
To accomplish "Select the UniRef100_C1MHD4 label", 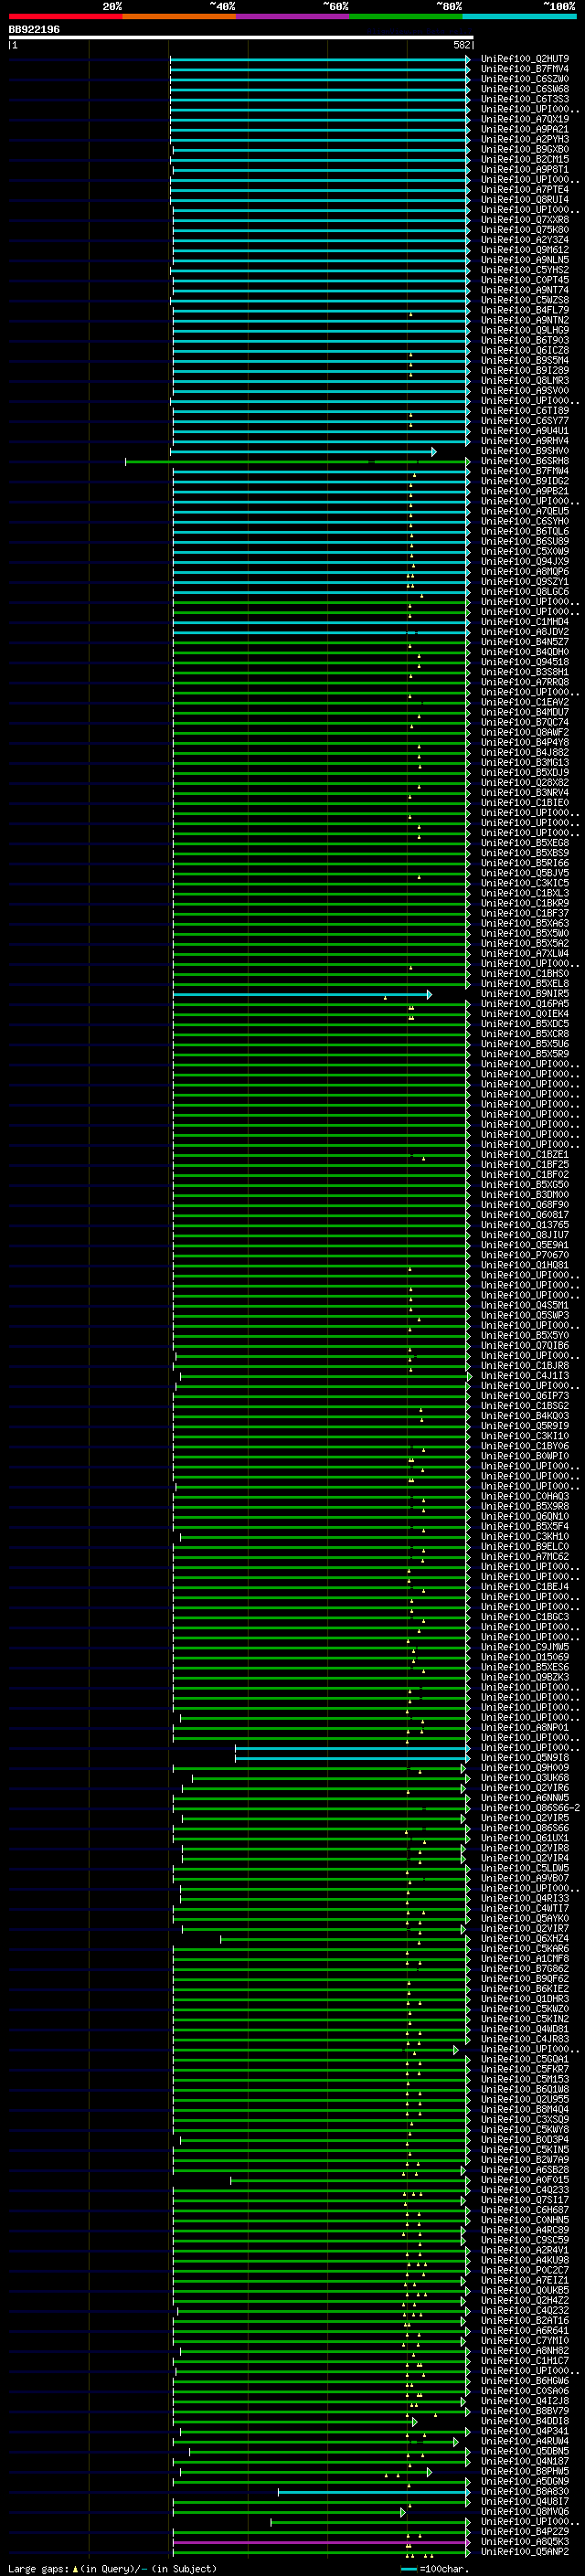I will tap(525, 622).
